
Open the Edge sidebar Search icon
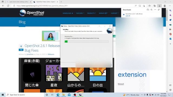[170, 11]
